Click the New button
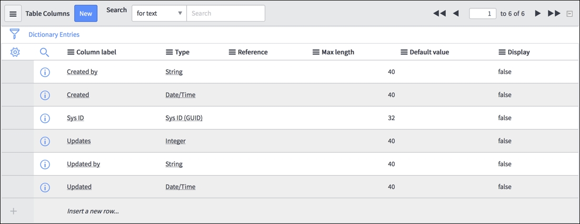Image resolution: width=580 pixels, height=224 pixels. click(86, 13)
